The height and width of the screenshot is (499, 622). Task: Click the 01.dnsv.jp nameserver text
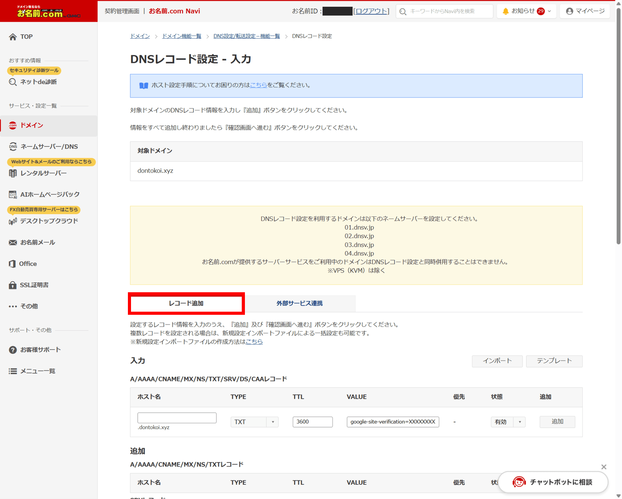click(x=359, y=227)
